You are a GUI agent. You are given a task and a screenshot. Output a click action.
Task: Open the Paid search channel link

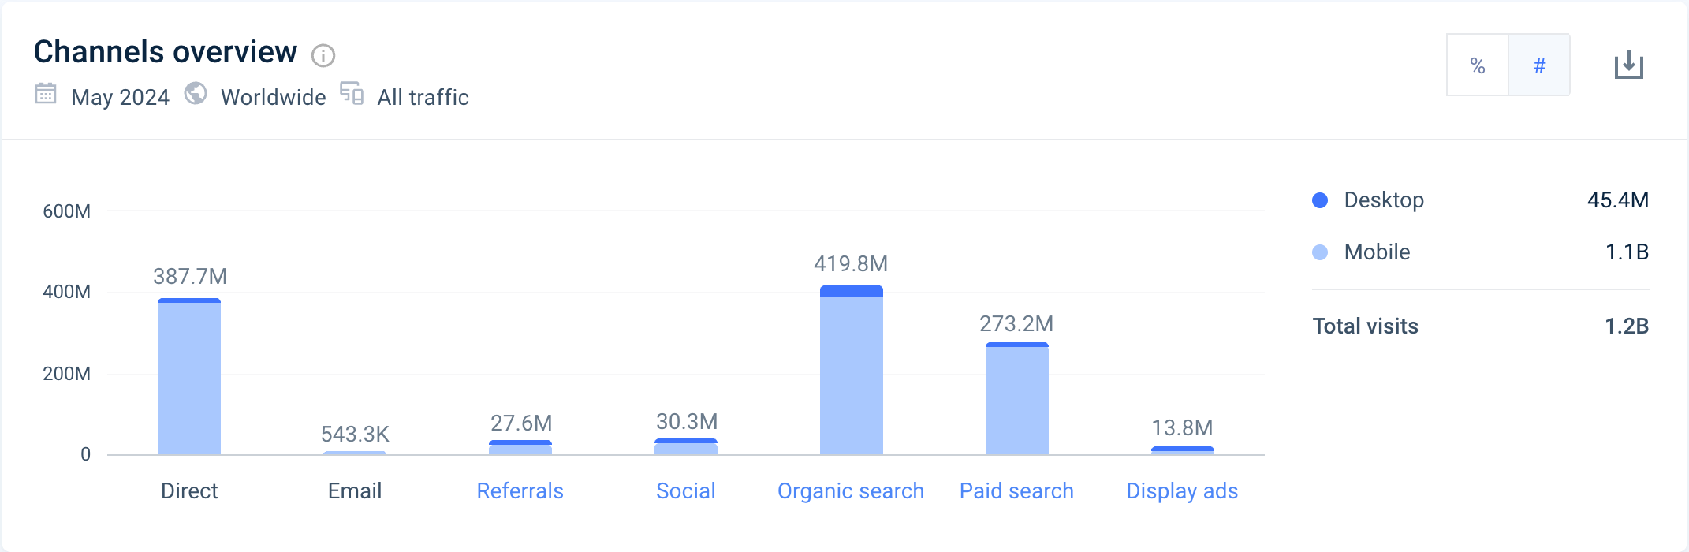click(x=1016, y=490)
